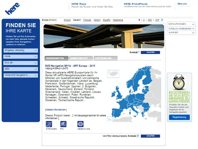198x149 pixels.
Task: Click the Registrierung button
Action: pyautogui.click(x=179, y=117)
